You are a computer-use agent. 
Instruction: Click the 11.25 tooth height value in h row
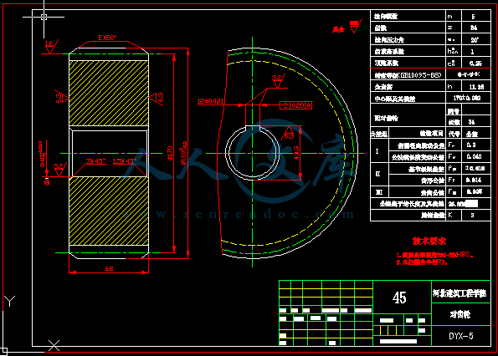[x=476, y=87]
